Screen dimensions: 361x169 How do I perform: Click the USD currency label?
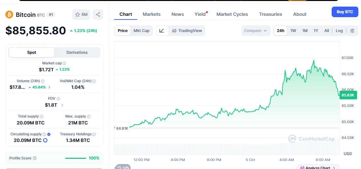(x=348, y=153)
